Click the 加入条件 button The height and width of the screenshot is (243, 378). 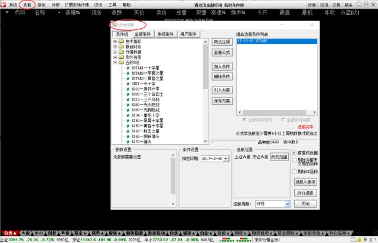221,67
